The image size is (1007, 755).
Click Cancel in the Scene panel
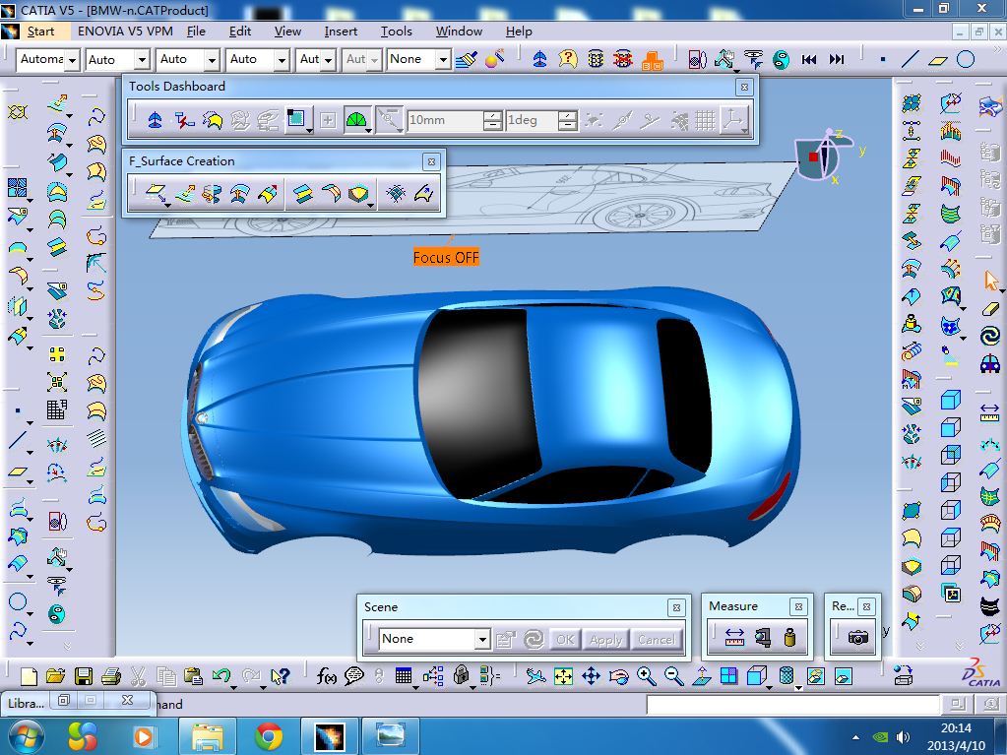(657, 640)
